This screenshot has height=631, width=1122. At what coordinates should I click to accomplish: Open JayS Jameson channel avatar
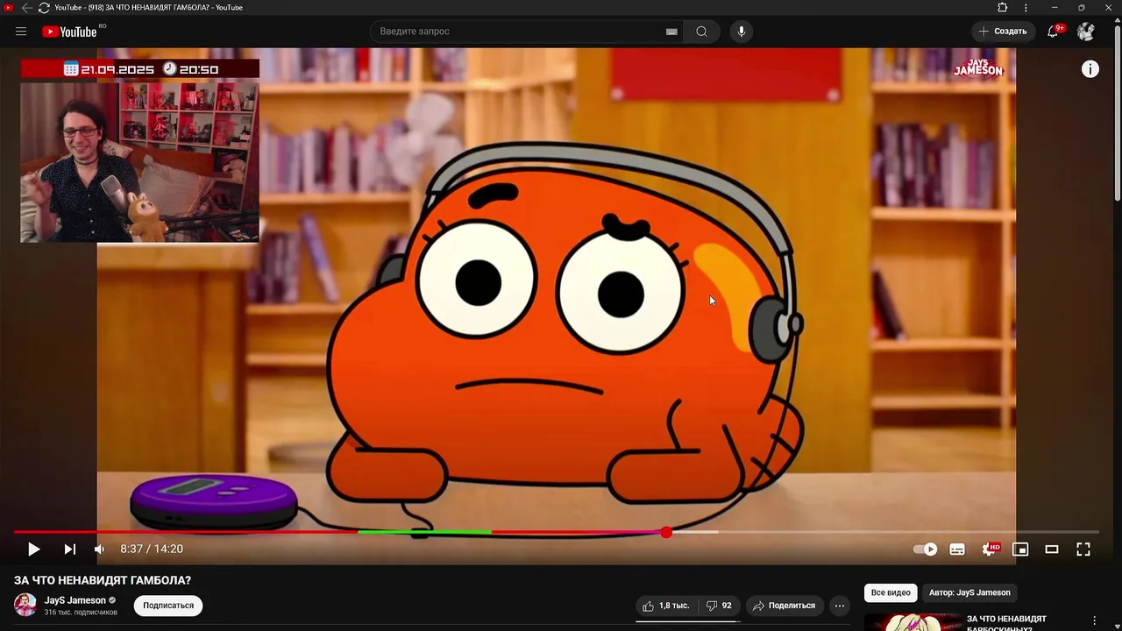(25, 605)
